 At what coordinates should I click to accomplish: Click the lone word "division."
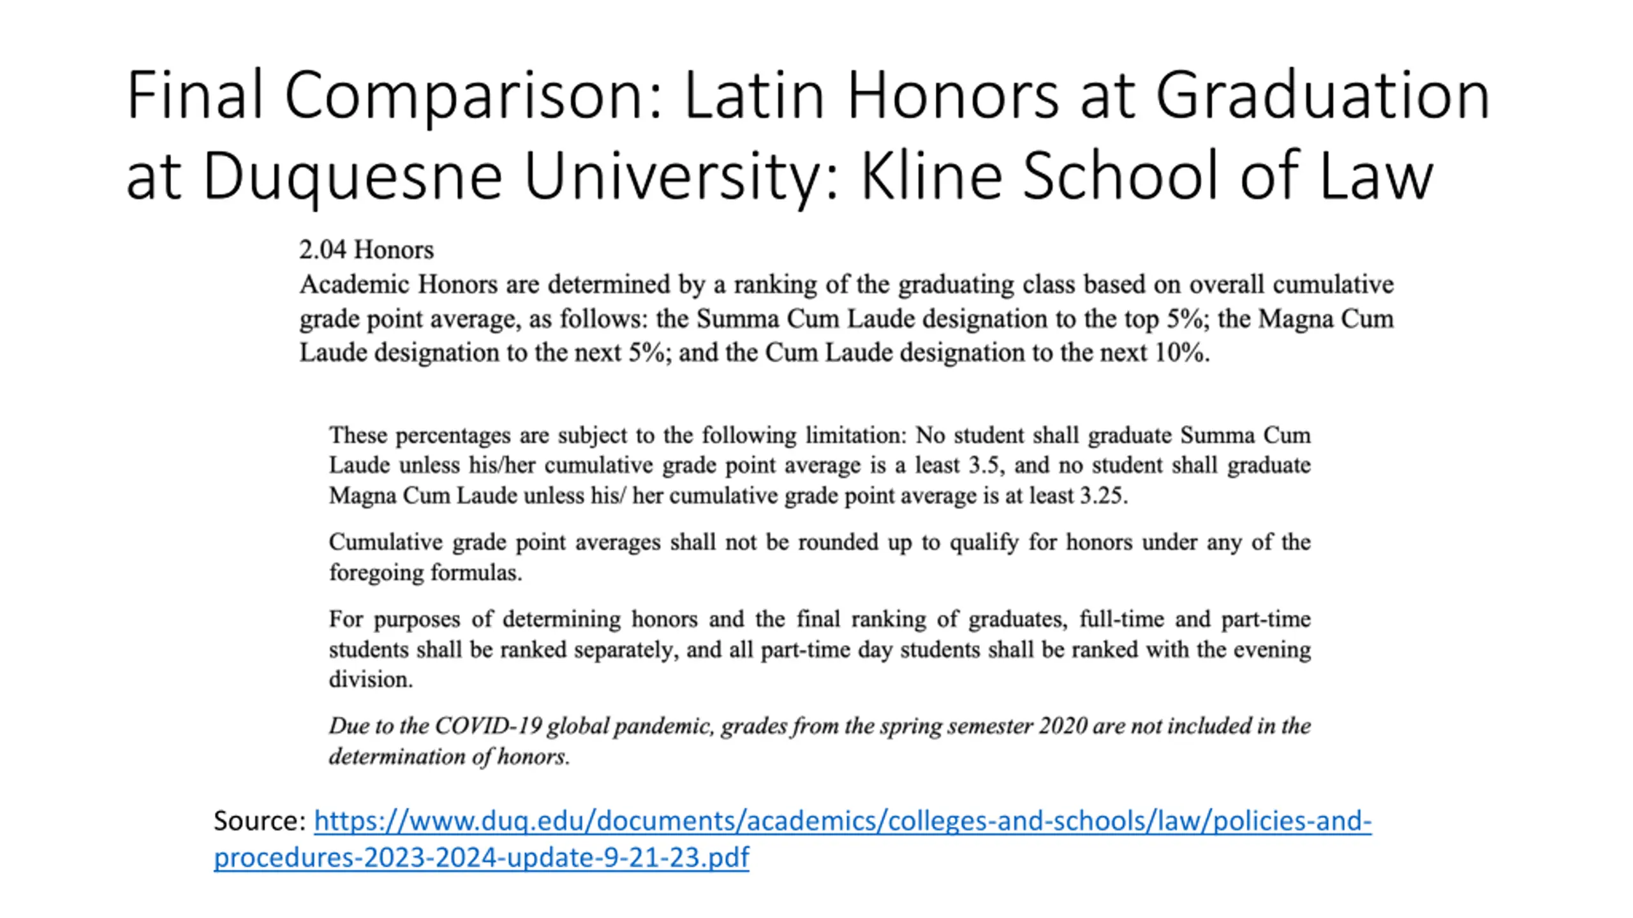[x=371, y=680]
